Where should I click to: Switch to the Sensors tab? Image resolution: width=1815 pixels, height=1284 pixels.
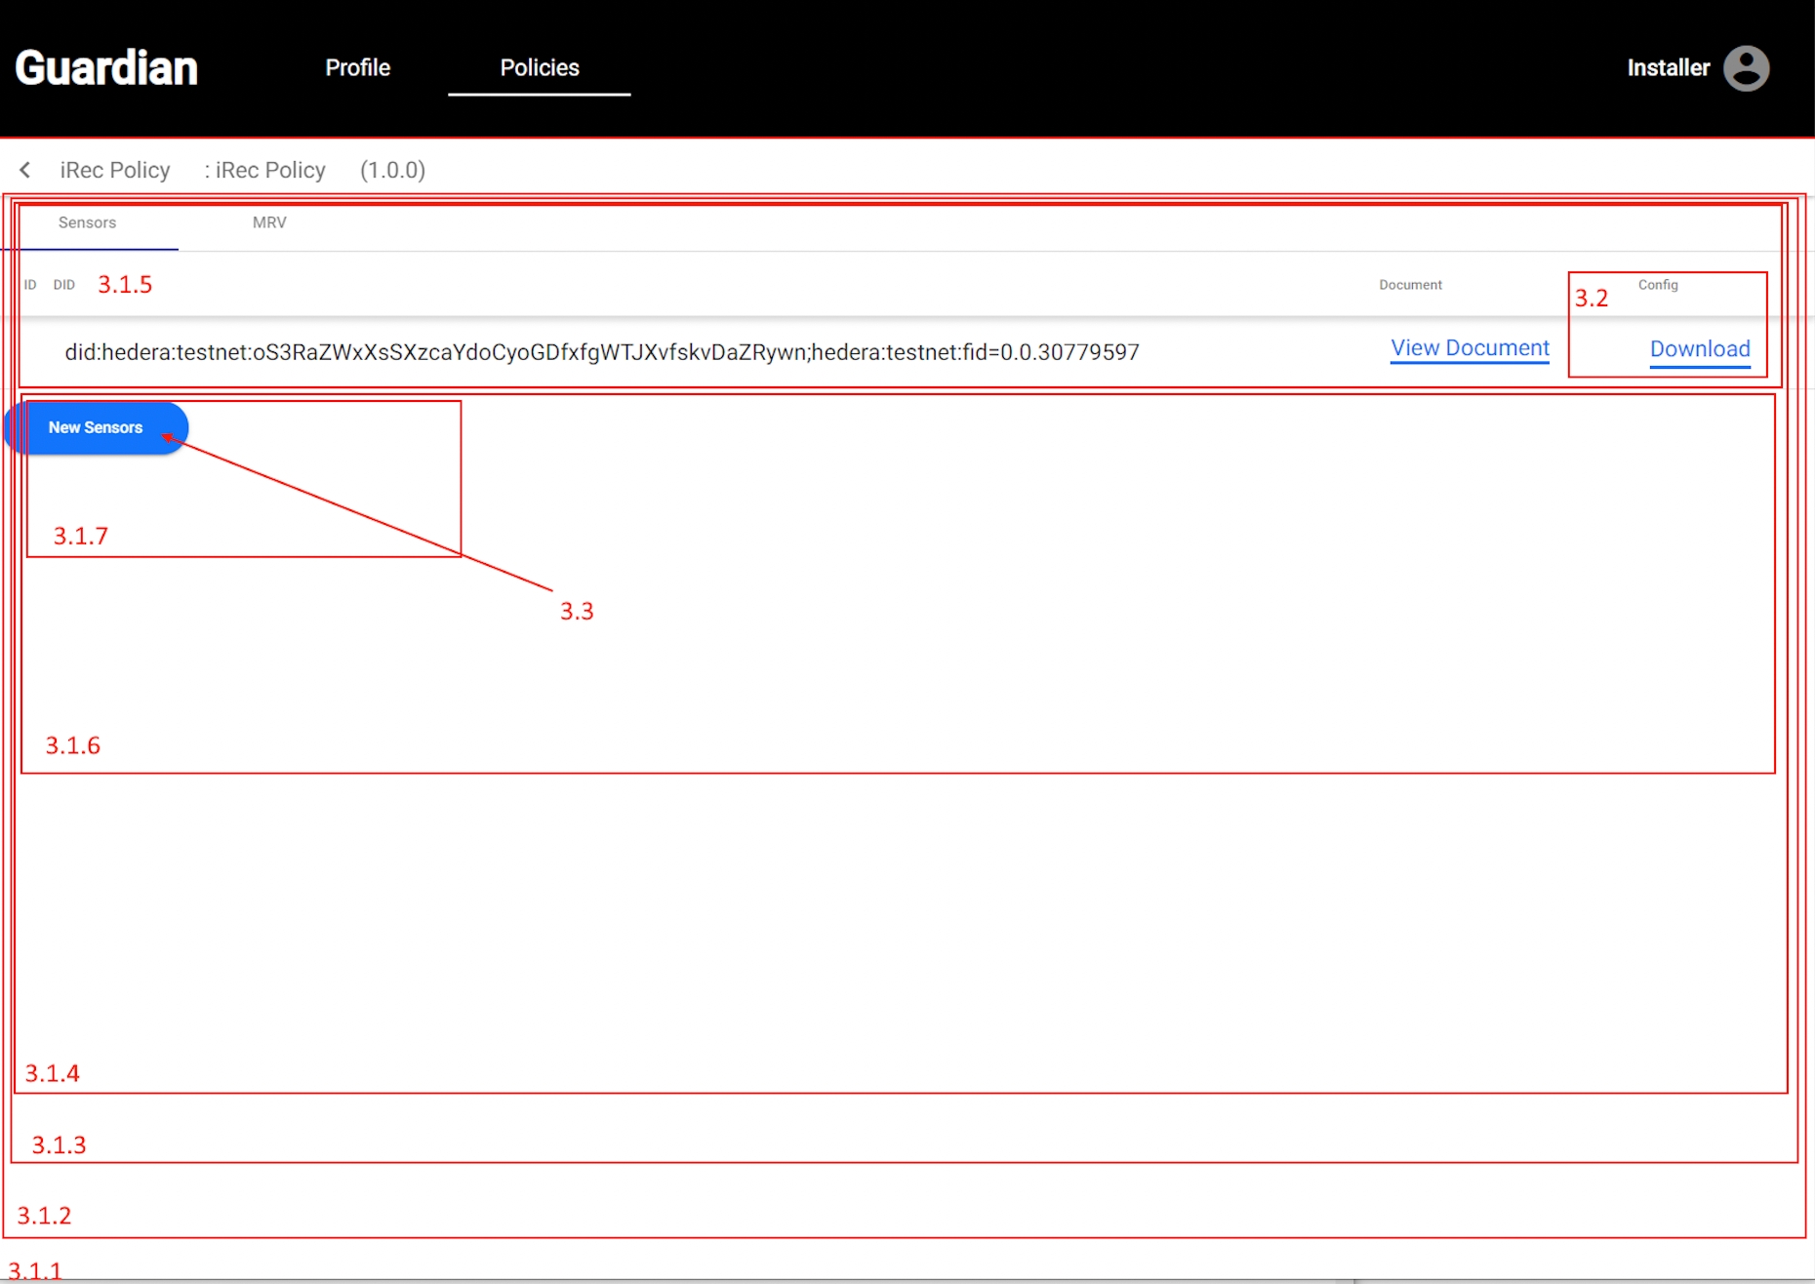[87, 222]
